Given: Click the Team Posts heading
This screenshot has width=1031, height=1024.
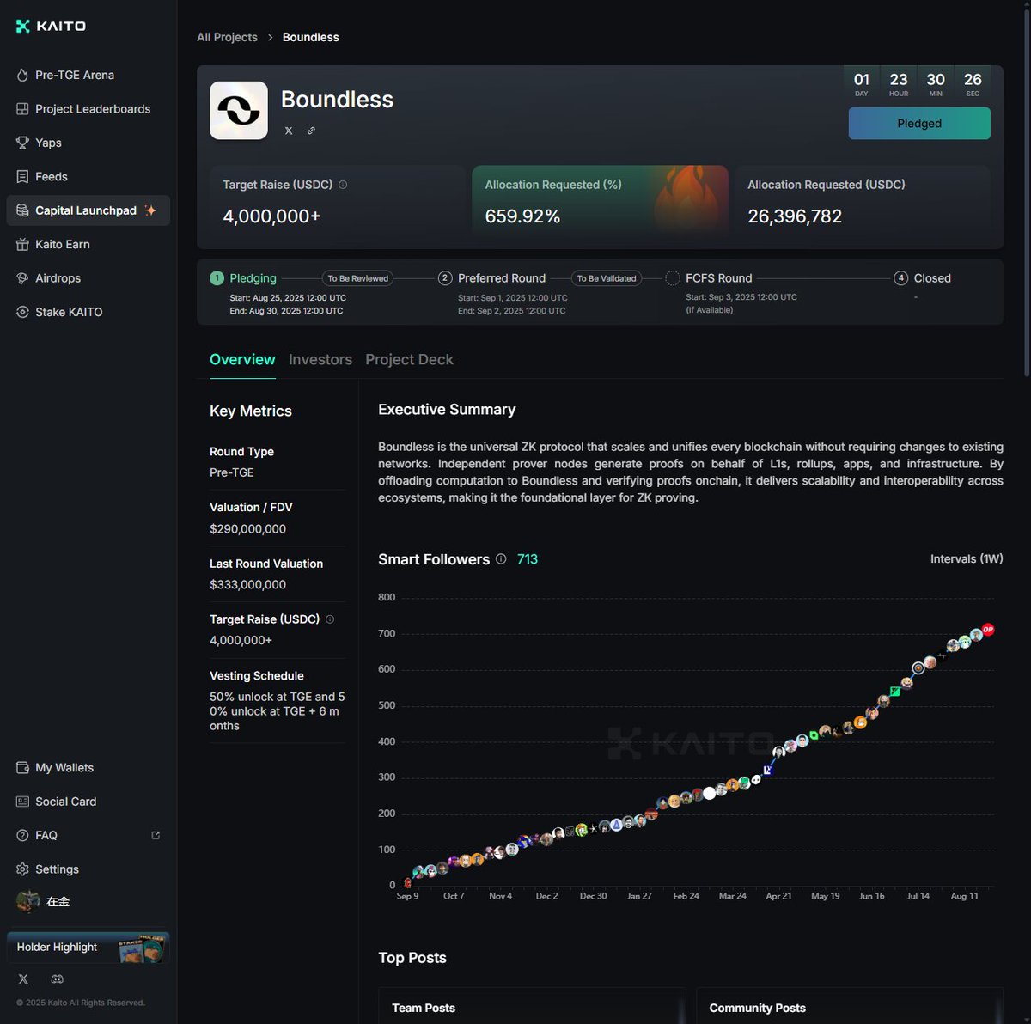Looking at the screenshot, I should point(424,1008).
